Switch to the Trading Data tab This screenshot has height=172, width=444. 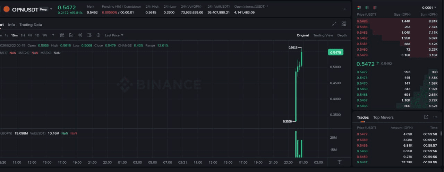pyautogui.click(x=31, y=25)
